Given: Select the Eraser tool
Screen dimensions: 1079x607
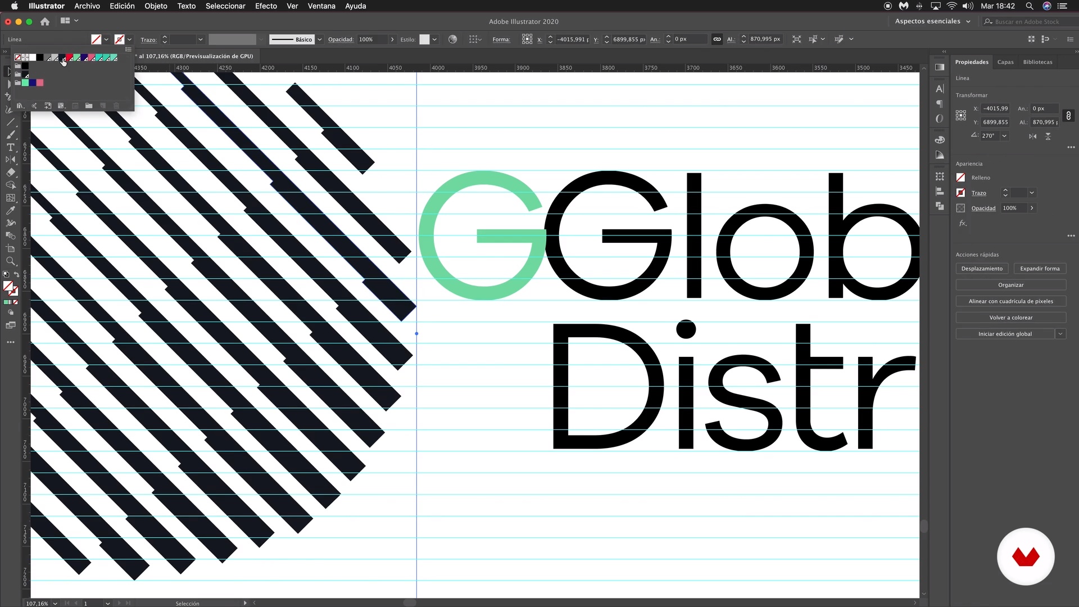Looking at the screenshot, I should (10, 173).
